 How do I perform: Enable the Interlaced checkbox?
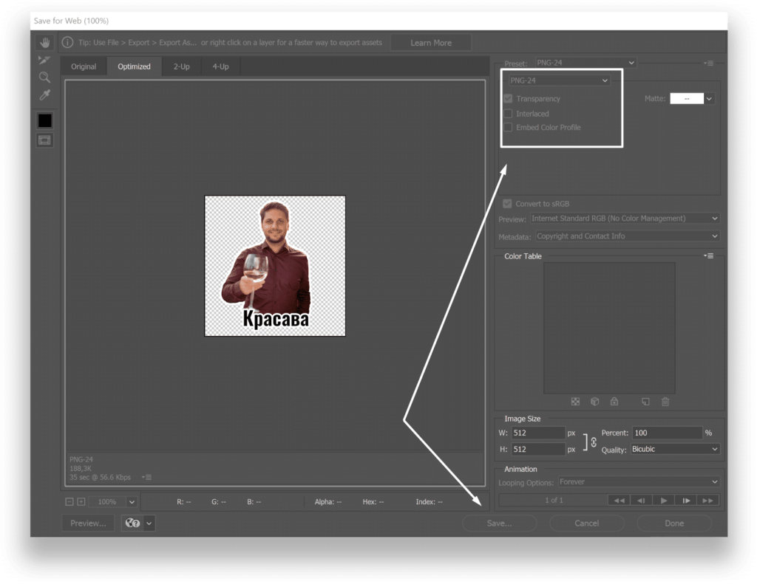pos(508,114)
